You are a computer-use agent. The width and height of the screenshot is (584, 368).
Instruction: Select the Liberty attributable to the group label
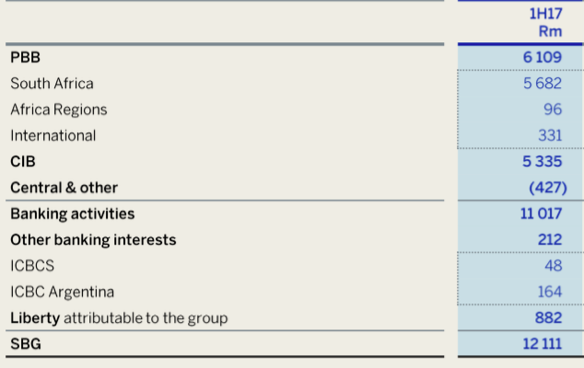click(x=118, y=318)
